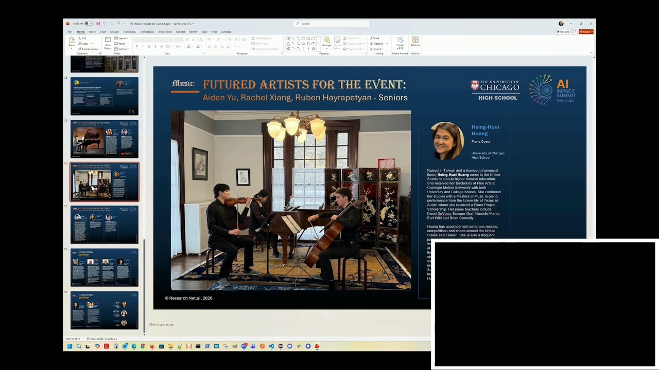The height and width of the screenshot is (370, 659).
Task: Toggle Underline formatting
Action: [x=149, y=46]
